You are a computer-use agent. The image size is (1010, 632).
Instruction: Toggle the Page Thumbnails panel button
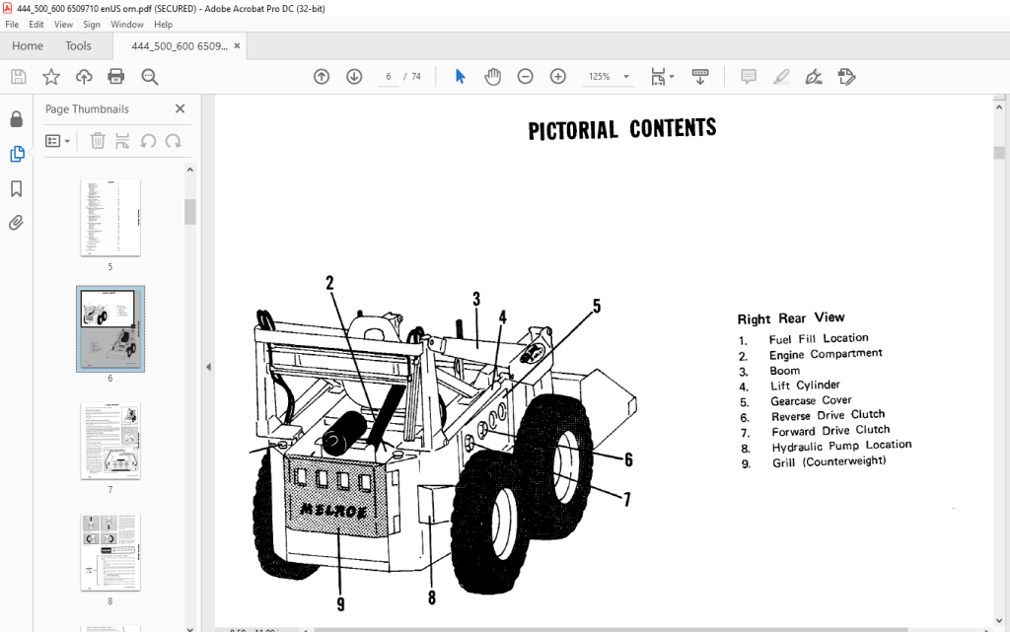pyautogui.click(x=17, y=154)
